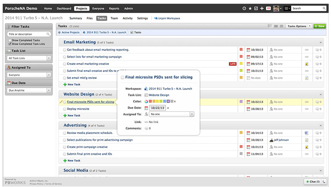Switch to the Activity tab

(x=127, y=18)
